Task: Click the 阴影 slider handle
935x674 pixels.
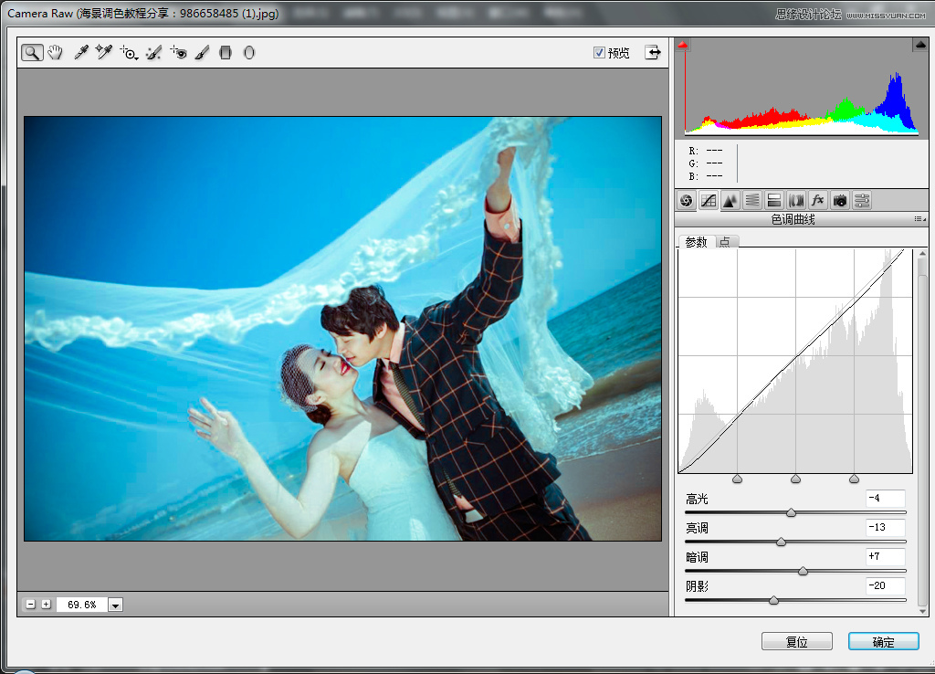Action: [773, 600]
